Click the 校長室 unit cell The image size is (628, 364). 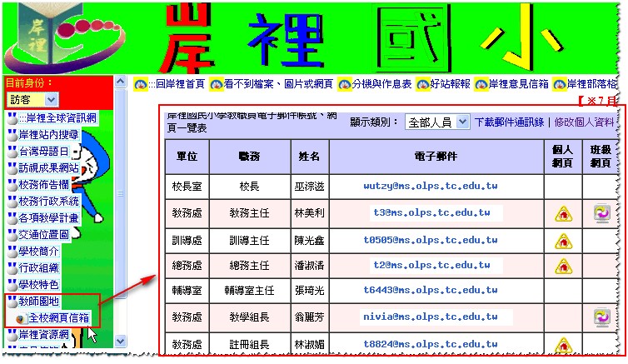(187, 187)
